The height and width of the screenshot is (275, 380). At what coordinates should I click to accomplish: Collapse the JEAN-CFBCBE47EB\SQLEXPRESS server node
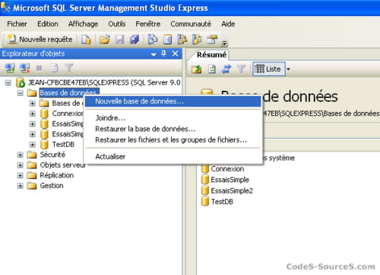pos(8,83)
